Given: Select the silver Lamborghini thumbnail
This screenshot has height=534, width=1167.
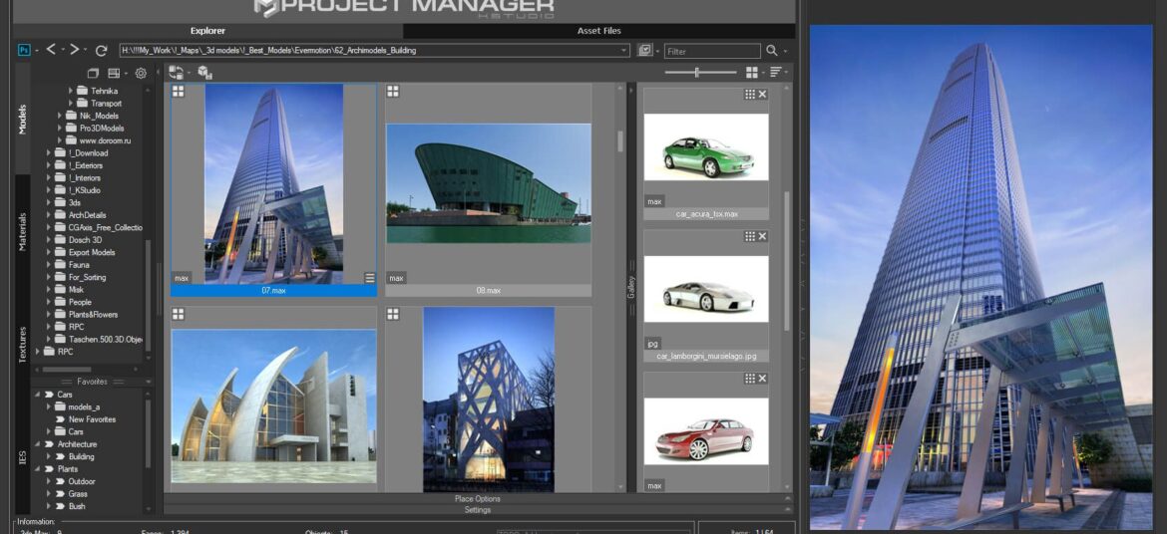Looking at the screenshot, I should pos(705,289).
